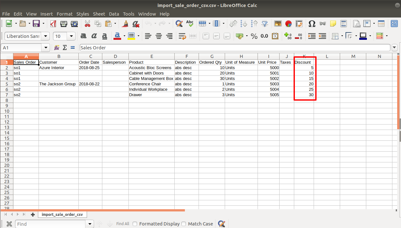Click the formula input line
401x228 pixels.
tap(235, 47)
